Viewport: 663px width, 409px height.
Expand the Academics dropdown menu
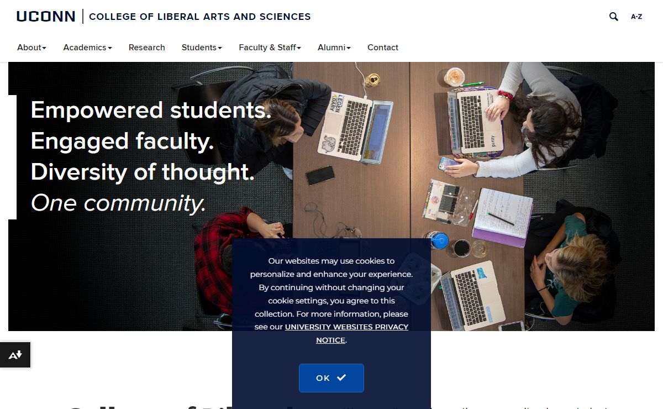[87, 48]
